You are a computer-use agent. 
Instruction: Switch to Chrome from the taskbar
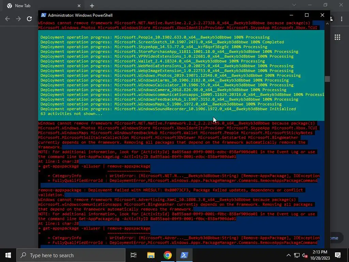click(168, 255)
